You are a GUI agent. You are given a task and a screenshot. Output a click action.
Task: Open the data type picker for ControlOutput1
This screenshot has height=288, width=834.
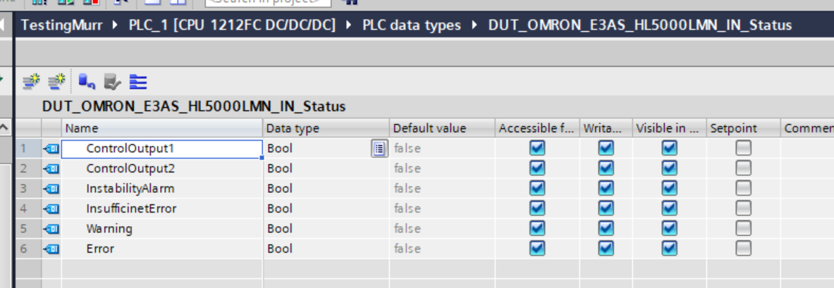coord(379,149)
